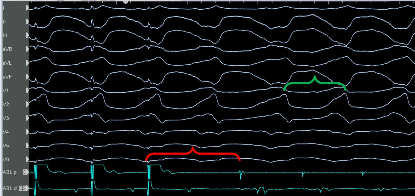This screenshot has height=196, width=415.
Task: Highlight the V4 channel label
Action: pos(6,132)
